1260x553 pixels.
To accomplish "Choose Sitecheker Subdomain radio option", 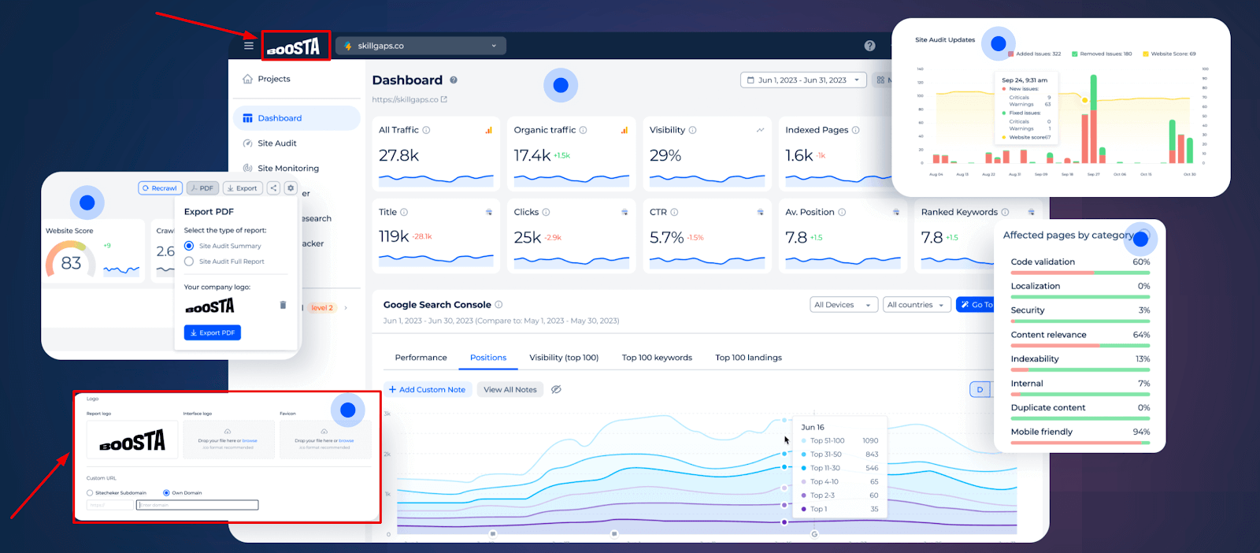I will click(x=90, y=493).
